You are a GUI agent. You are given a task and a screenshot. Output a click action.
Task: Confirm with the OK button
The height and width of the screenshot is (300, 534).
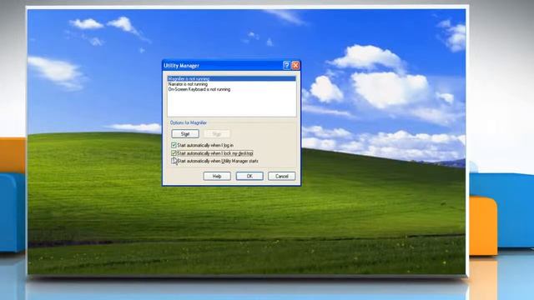click(x=249, y=176)
